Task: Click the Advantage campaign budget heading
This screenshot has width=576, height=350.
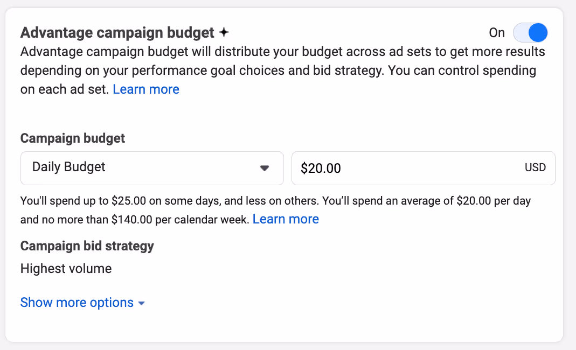Action: click(117, 33)
